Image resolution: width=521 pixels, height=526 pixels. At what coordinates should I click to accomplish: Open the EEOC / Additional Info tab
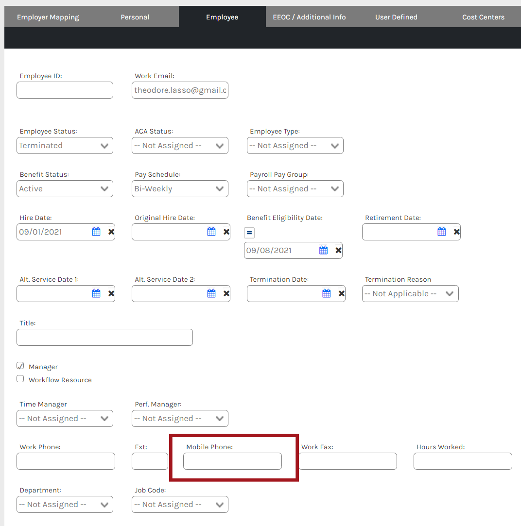tap(309, 17)
